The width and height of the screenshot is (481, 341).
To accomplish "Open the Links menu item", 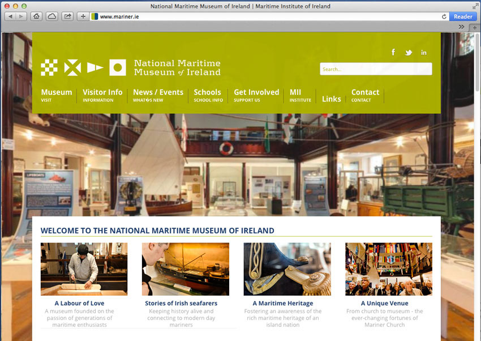I will (x=331, y=99).
